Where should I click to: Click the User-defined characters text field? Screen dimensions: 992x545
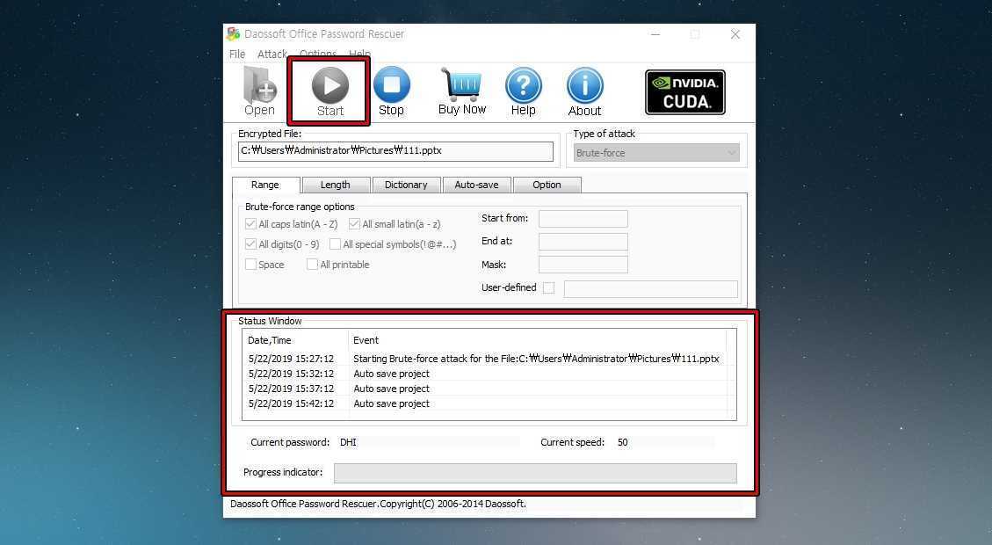(651, 288)
